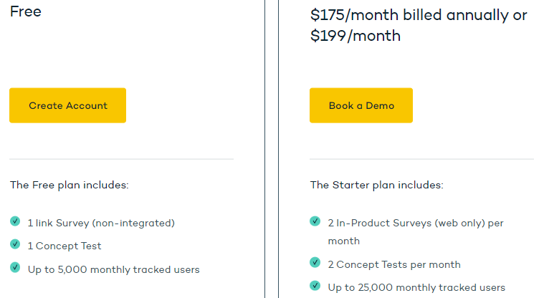Screen dimensions: 544x298
Task: Select checkmark next to 5,000 monthly tracked users
Action: point(15,267)
